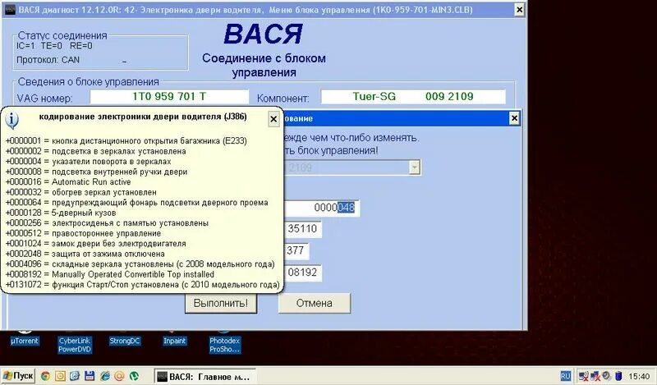Click the ВАСЯ logo heading
The height and width of the screenshot is (385, 657).
pyautogui.click(x=263, y=34)
